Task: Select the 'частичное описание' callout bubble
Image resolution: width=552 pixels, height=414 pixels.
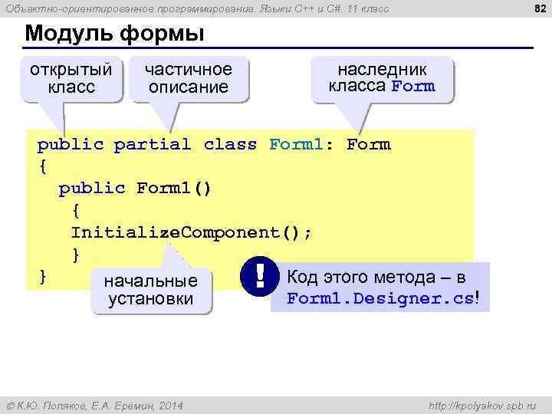Action: tap(189, 78)
